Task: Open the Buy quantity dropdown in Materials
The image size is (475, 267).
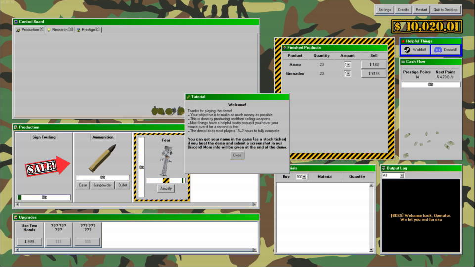Action: click(x=301, y=177)
